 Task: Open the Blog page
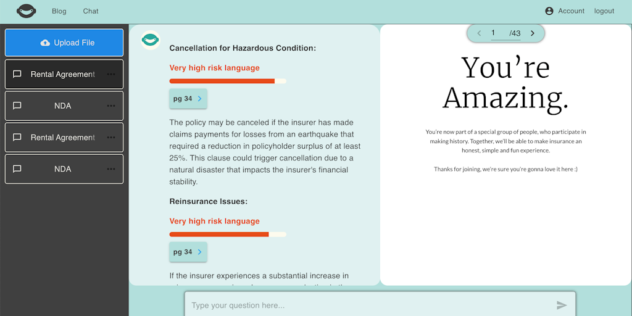click(x=59, y=11)
